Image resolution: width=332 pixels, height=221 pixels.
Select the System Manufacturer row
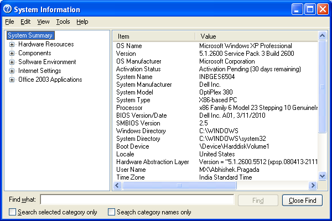216,85
